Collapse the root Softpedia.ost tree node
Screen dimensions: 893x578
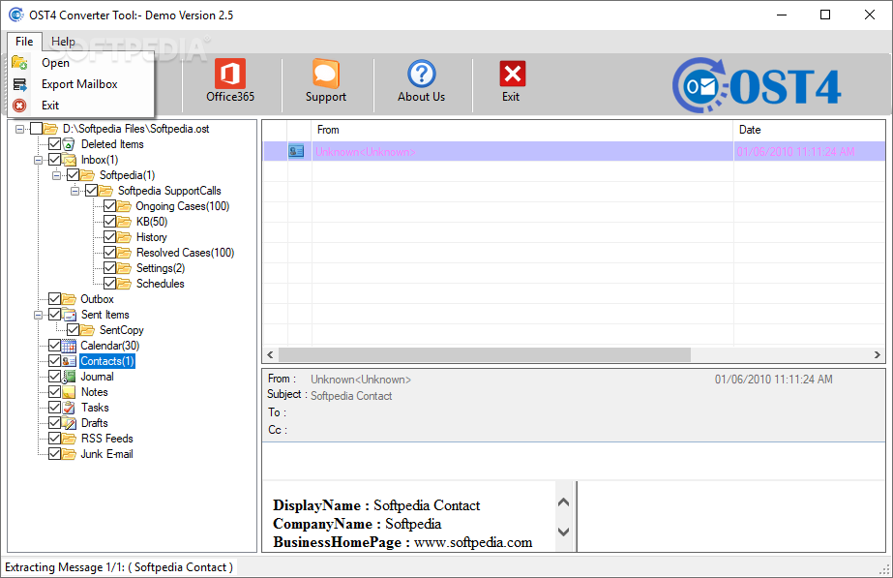point(20,129)
